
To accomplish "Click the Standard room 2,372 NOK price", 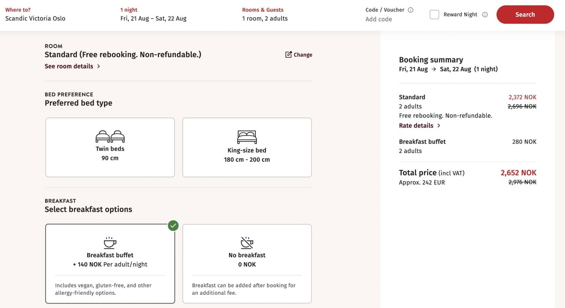I will 522,97.
